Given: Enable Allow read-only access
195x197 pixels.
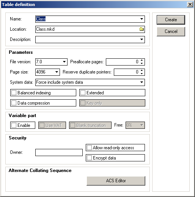Looking at the screenshot, I should (89, 148).
